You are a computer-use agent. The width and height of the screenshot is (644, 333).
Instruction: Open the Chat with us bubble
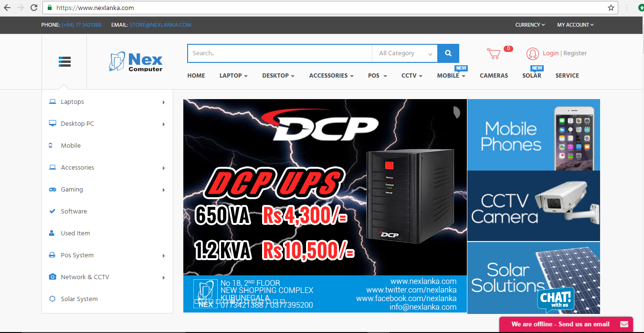coord(556,300)
